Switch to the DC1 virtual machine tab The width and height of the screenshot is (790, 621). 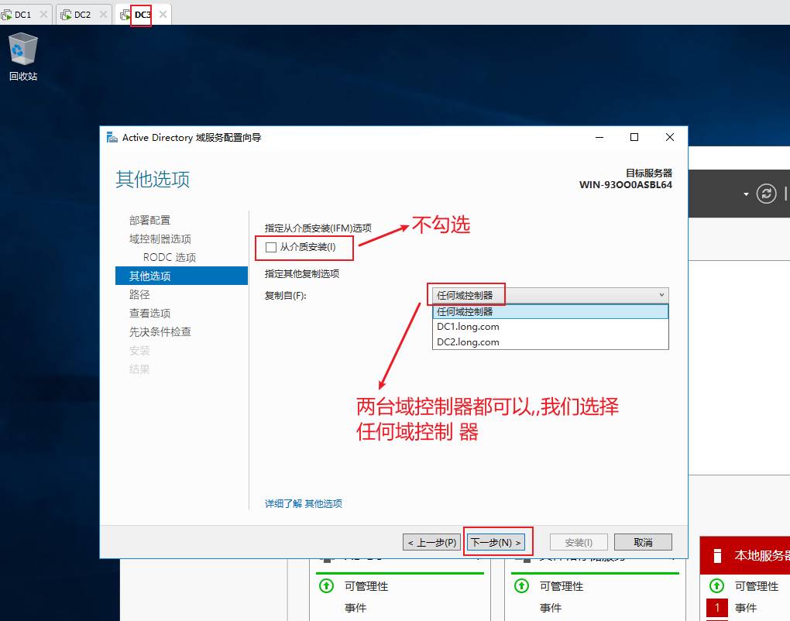[22, 15]
